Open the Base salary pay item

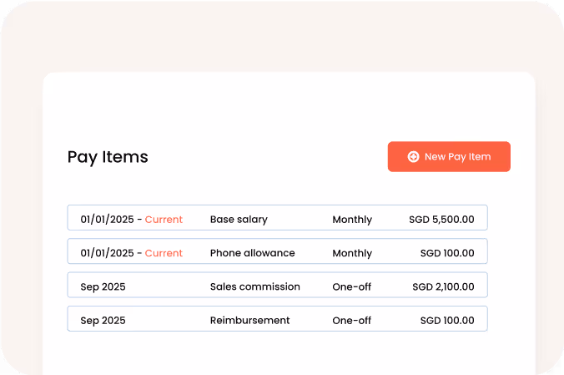[x=239, y=220]
